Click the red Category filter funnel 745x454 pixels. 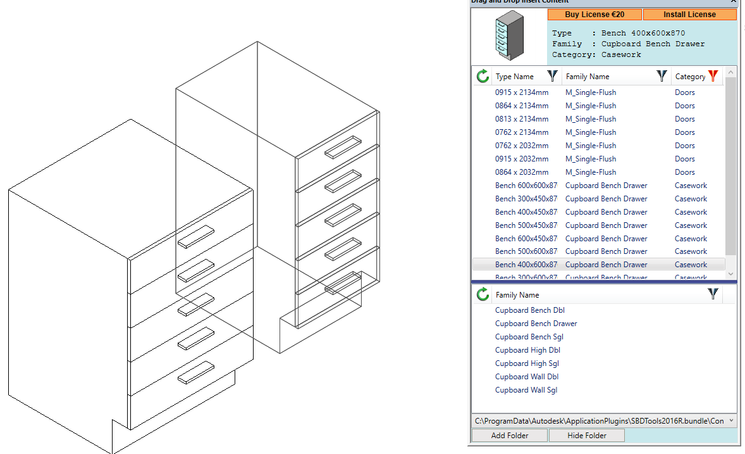(714, 76)
